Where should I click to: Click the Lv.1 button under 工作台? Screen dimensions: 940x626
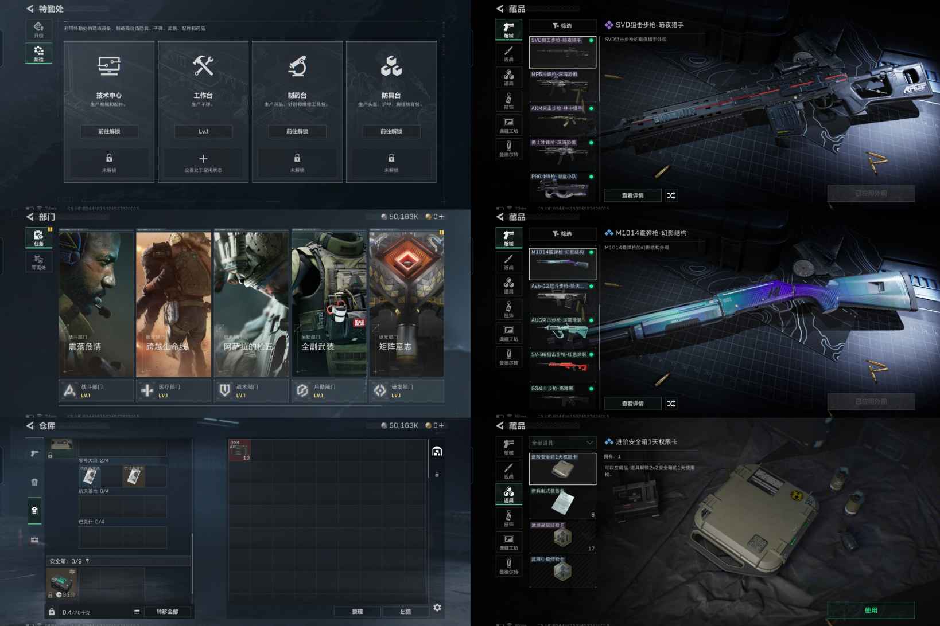coord(203,131)
